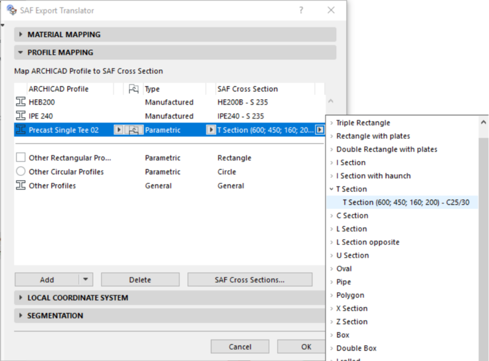
Task: Open Type arrow next to Parametric
Action: [x=211, y=130]
